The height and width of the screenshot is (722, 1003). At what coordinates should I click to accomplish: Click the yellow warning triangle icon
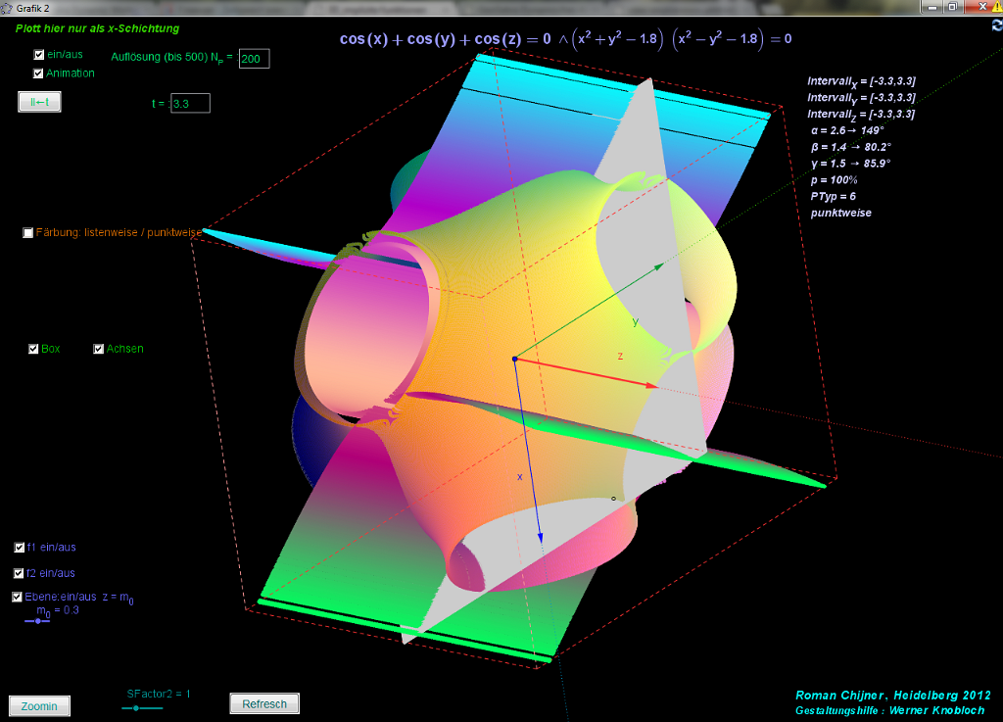coord(996,7)
